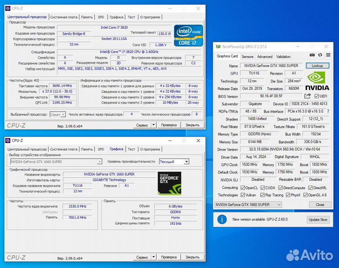The height and width of the screenshot is (268, 339).
Task: Open the Тест tab in top CPU-Z
Action: tap(131, 17)
